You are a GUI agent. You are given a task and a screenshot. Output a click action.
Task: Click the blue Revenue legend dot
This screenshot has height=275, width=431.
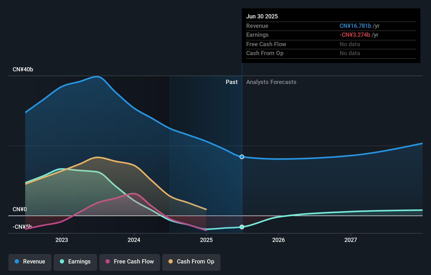17,262
